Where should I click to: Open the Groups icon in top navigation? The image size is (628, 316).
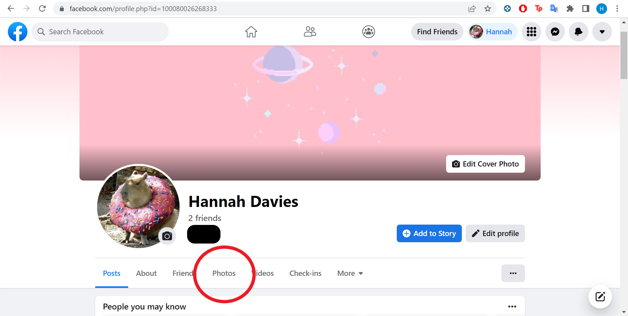point(369,32)
